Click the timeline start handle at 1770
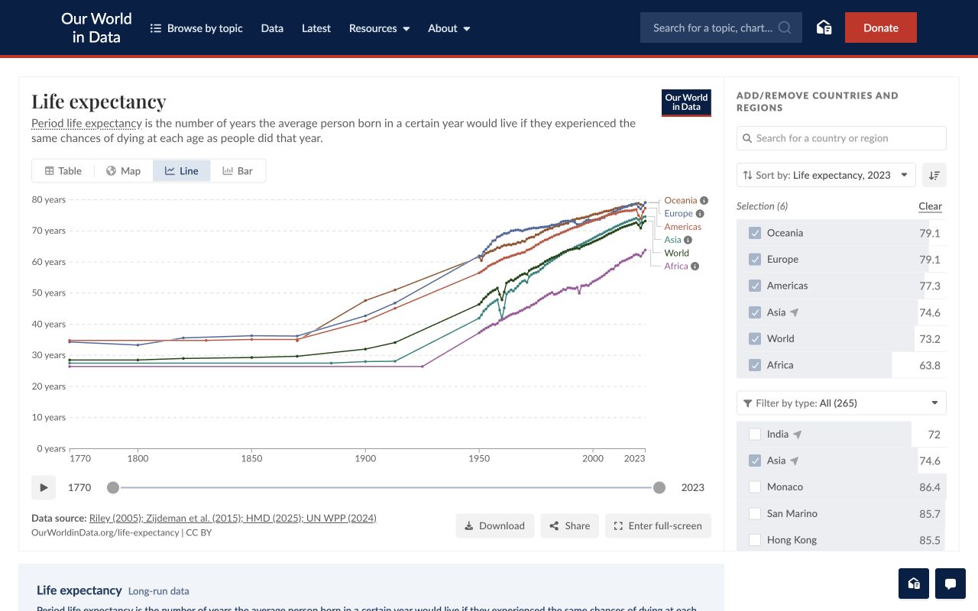Viewport: 978px width, 611px height. [x=113, y=487]
